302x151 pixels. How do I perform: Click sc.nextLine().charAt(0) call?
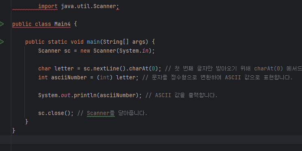pos(121,68)
